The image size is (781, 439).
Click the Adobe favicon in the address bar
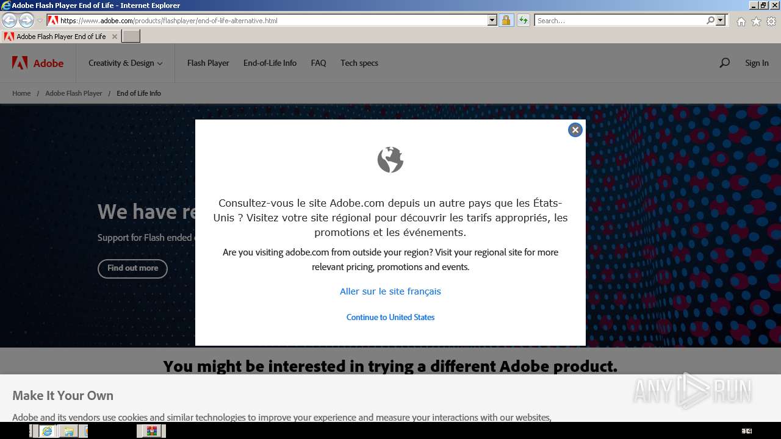click(53, 20)
